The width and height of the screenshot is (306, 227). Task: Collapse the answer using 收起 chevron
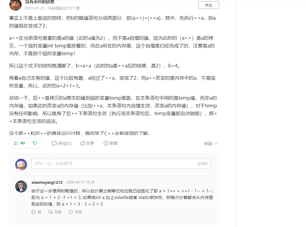pos(217,143)
